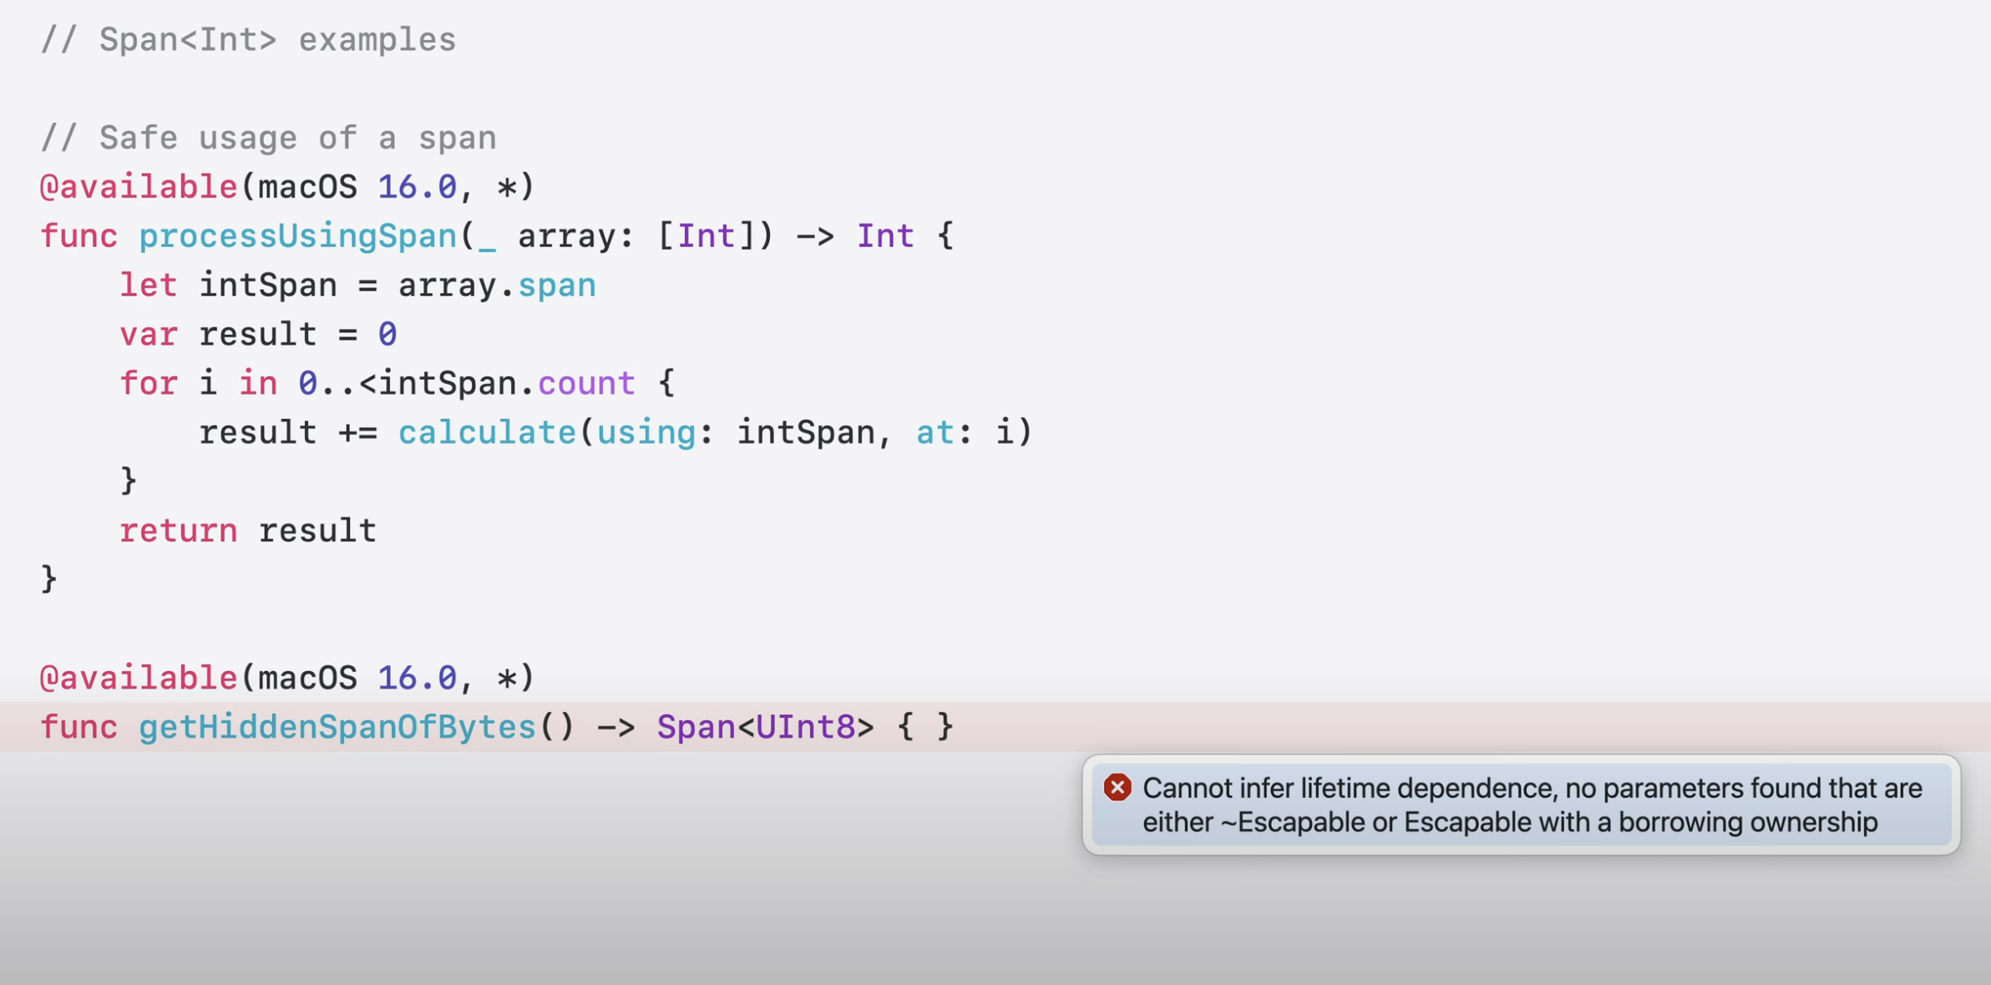Click the let intSpan variable name
The height and width of the screenshot is (985, 1991).
click(267, 285)
